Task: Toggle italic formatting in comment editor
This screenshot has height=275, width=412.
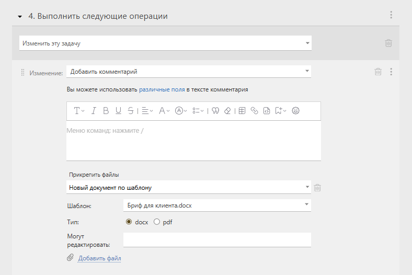Action: coord(94,111)
